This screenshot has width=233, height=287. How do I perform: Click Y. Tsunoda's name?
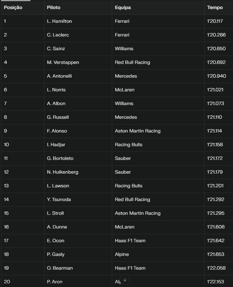pos(59,199)
